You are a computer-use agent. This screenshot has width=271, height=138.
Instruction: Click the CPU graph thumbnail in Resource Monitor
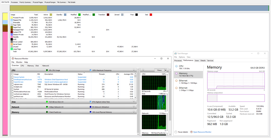click(154, 83)
